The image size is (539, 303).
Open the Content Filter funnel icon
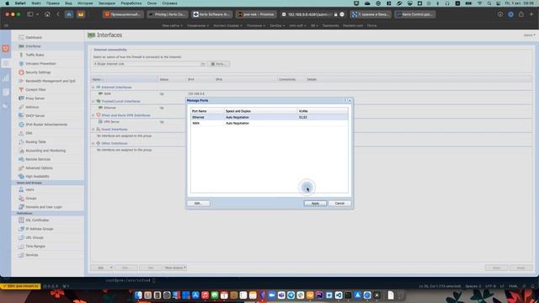tap(21, 90)
